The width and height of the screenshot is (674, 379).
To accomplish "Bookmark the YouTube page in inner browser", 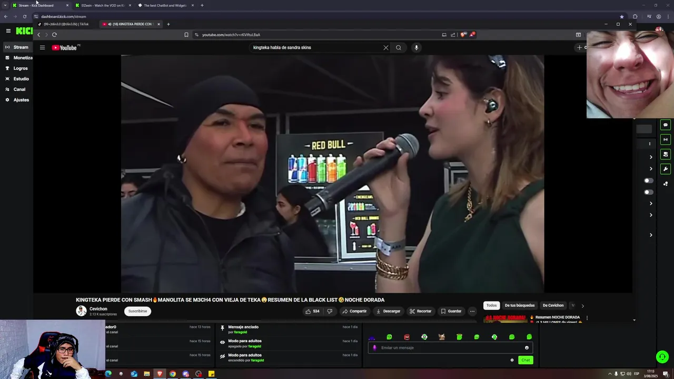I will (x=186, y=35).
